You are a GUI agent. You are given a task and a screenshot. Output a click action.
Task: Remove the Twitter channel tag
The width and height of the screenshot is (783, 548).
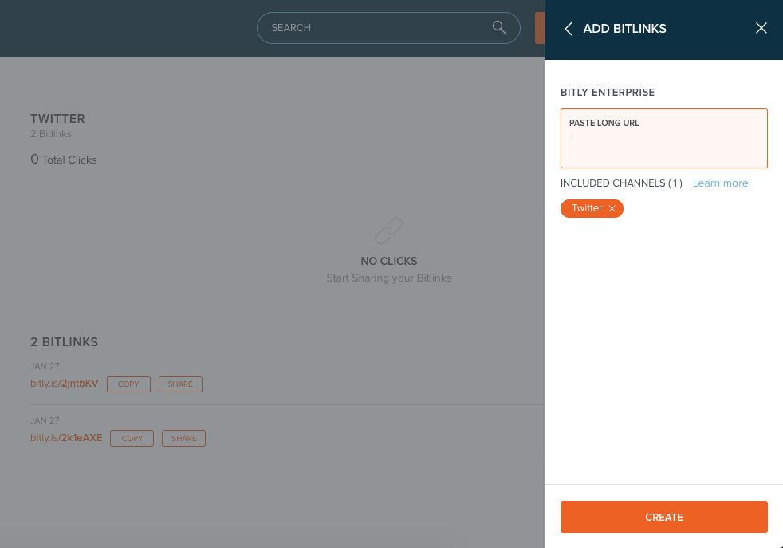tap(612, 208)
